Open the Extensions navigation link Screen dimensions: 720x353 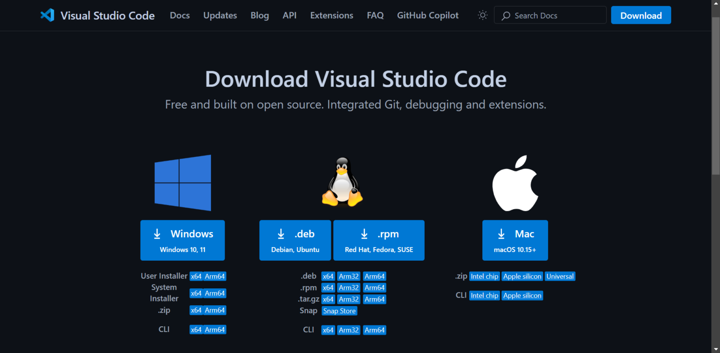coord(332,15)
